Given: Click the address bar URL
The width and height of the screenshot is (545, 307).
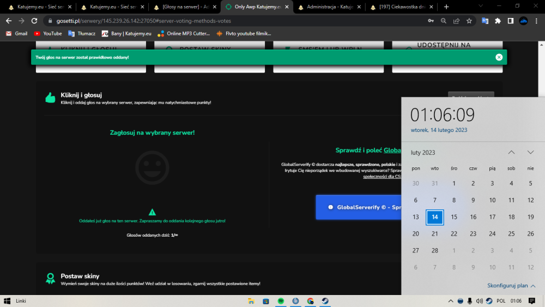Looking at the screenshot, I should [x=143, y=21].
